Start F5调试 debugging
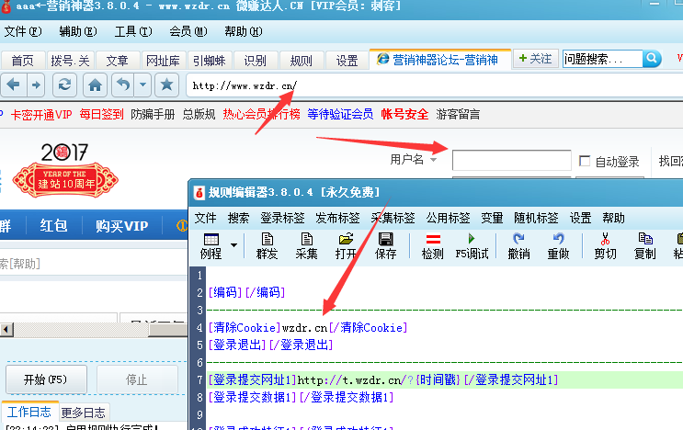The height and width of the screenshot is (430, 683). tap(472, 246)
